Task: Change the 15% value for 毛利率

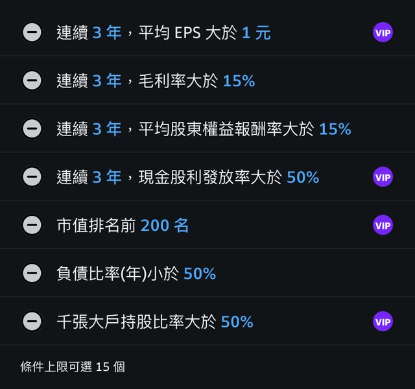Action: click(239, 80)
